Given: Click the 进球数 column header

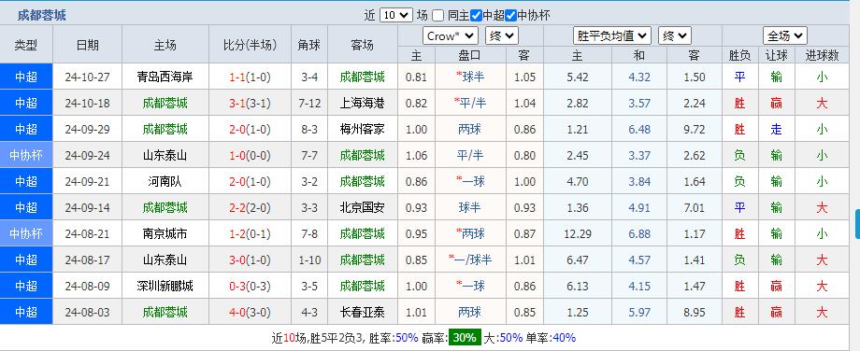Looking at the screenshot, I should (x=822, y=55).
